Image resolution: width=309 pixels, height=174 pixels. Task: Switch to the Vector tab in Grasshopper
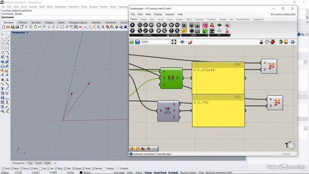(161, 19)
